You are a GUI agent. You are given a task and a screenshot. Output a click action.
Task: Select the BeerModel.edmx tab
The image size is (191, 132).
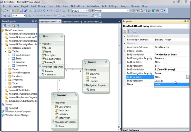[48, 22]
